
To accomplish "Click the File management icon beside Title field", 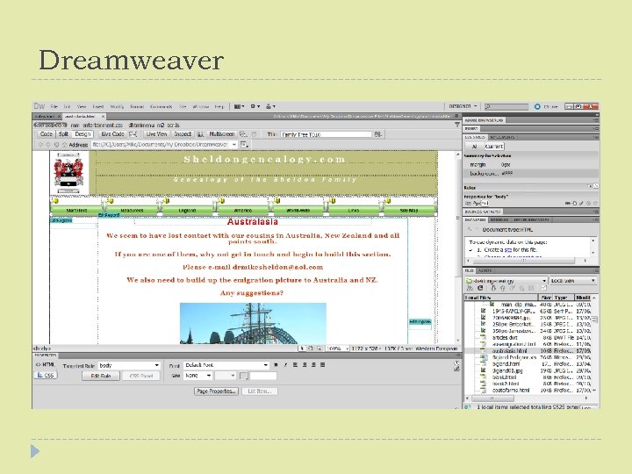I will pos(377,133).
